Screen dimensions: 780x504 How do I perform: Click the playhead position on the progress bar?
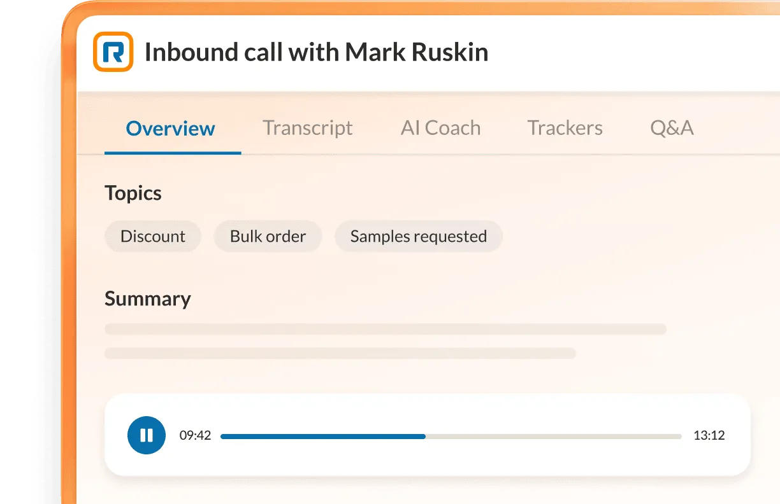point(424,436)
